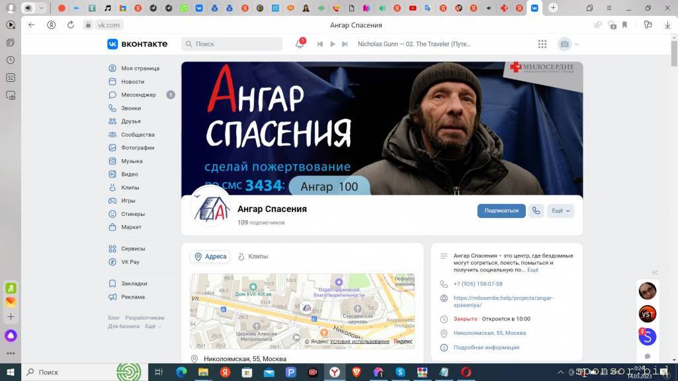The height and width of the screenshot is (381, 678).
Task: Expand the Ещё dropdown next to Подписаться
Action: [x=560, y=211]
